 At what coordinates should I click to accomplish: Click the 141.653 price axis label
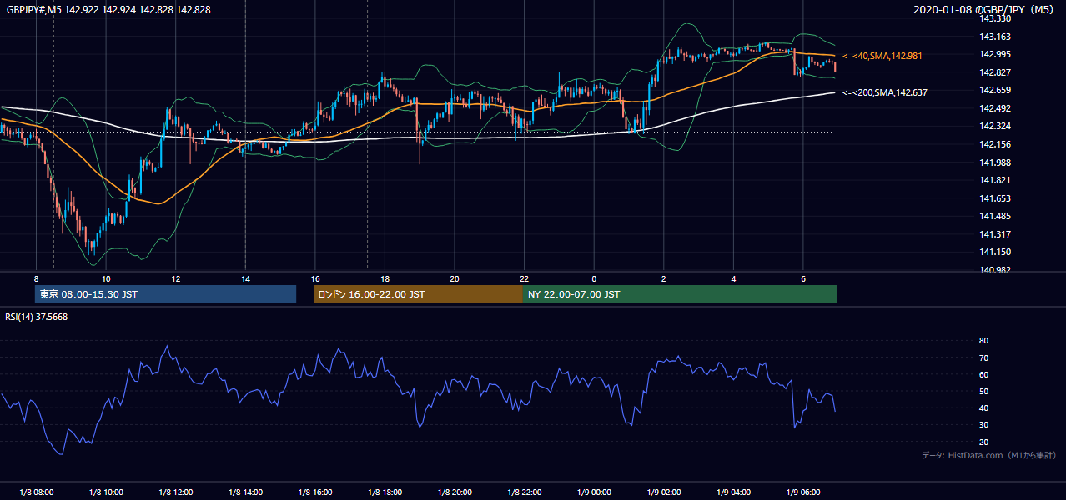[994, 198]
